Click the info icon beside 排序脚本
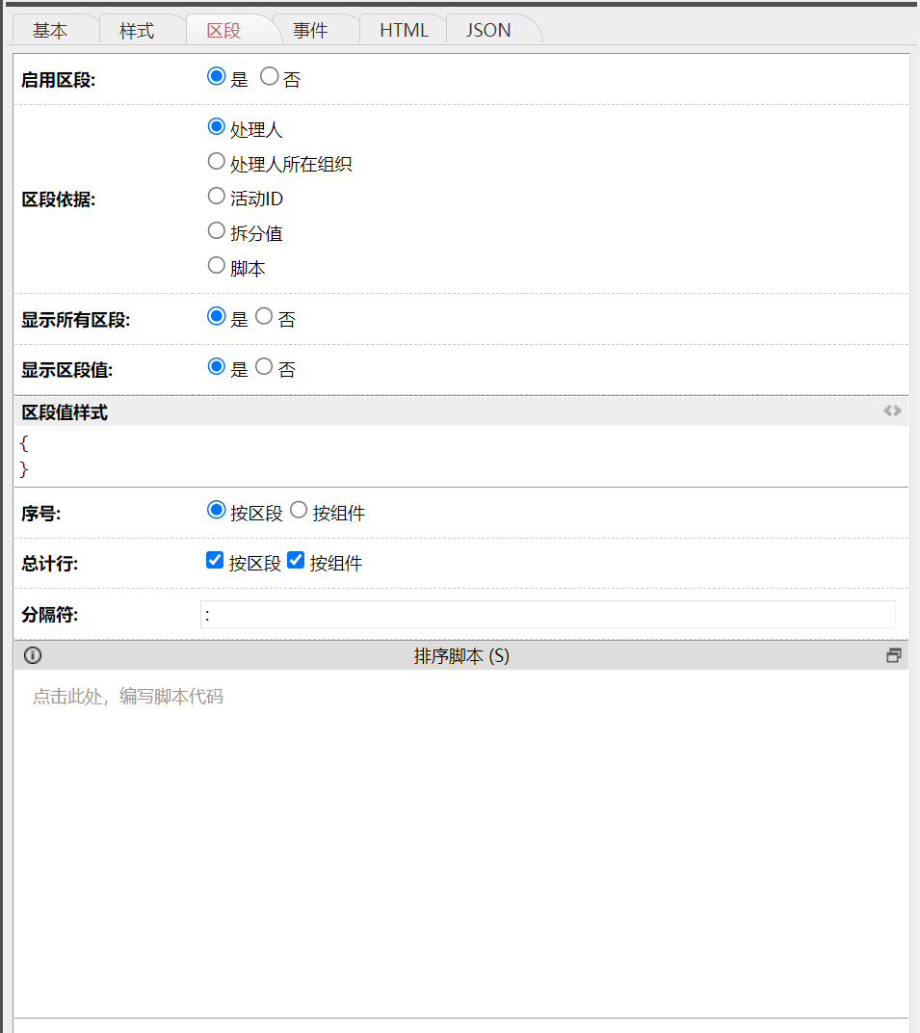Screen dimensions: 920x1033 pos(33,655)
